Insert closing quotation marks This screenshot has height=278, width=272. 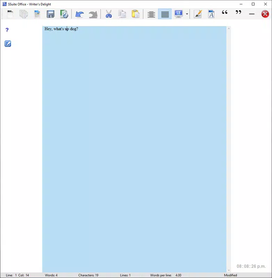tap(238, 12)
